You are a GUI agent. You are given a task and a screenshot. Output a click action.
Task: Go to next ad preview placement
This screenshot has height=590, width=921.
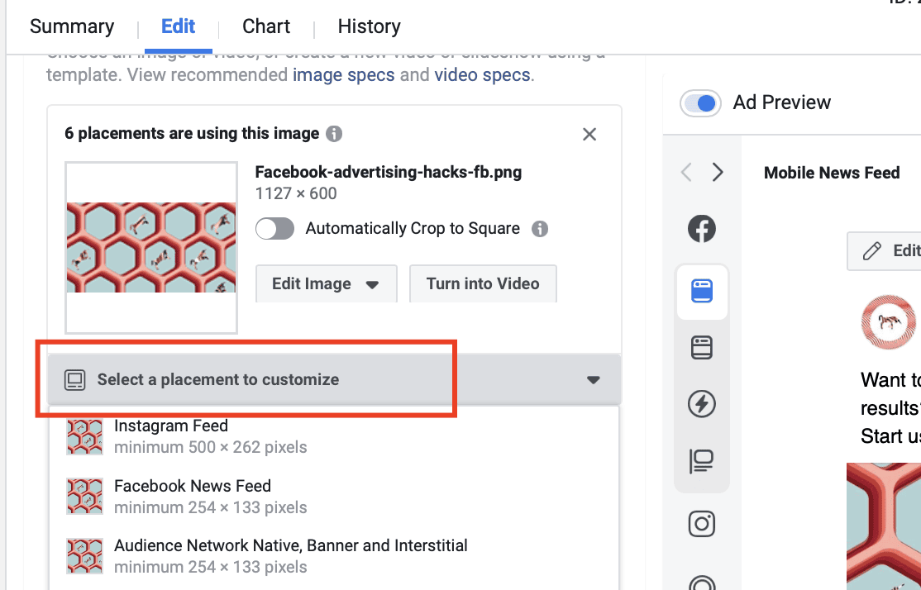click(717, 173)
